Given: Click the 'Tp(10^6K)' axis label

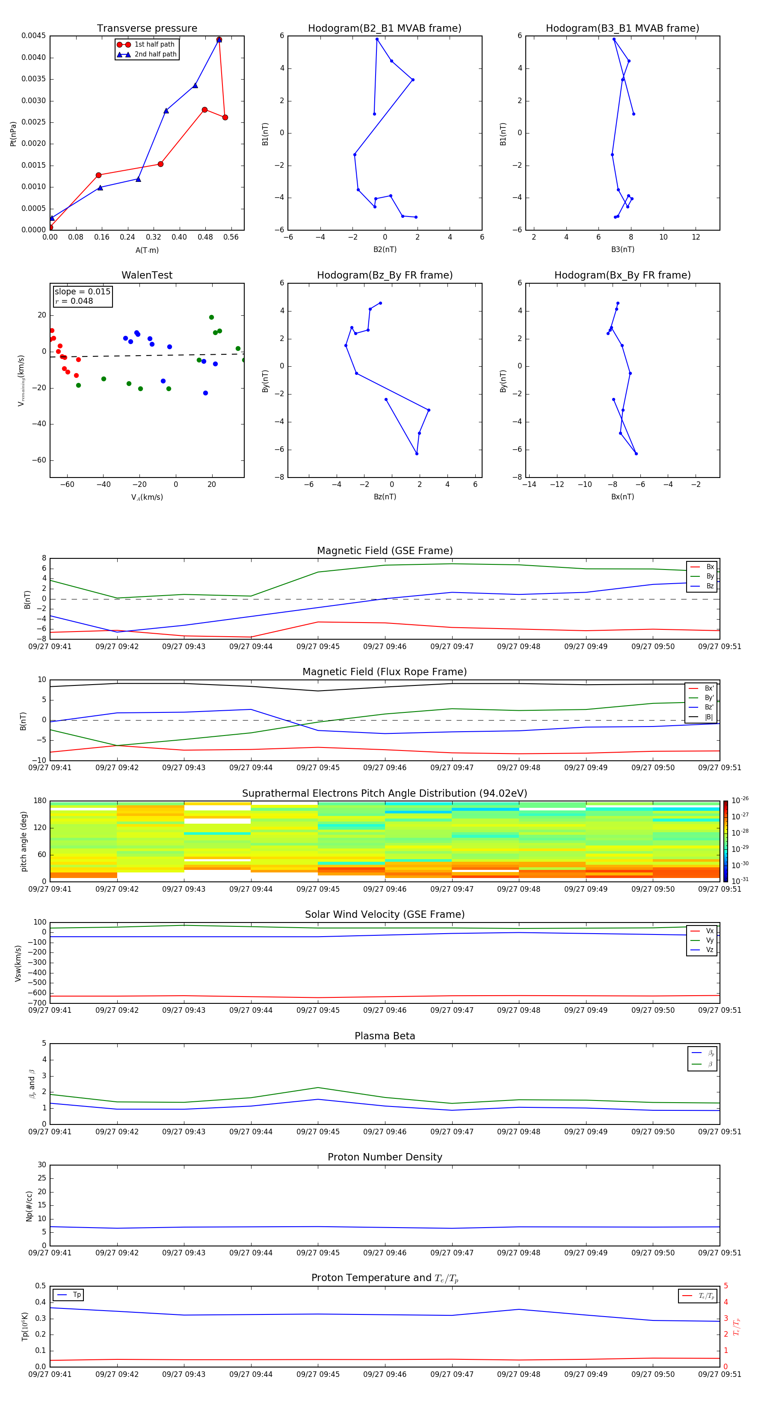Looking at the screenshot, I should coord(25,1326).
